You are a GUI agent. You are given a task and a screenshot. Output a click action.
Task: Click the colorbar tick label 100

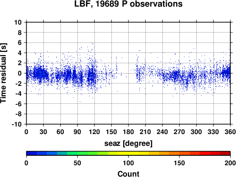click(x=128, y=163)
